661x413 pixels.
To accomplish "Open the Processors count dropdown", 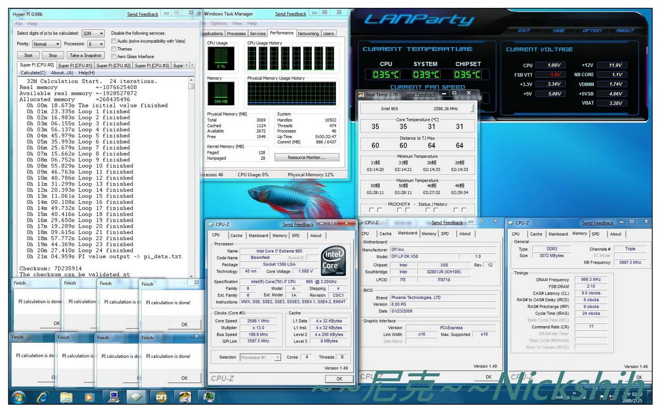I will pos(96,44).
